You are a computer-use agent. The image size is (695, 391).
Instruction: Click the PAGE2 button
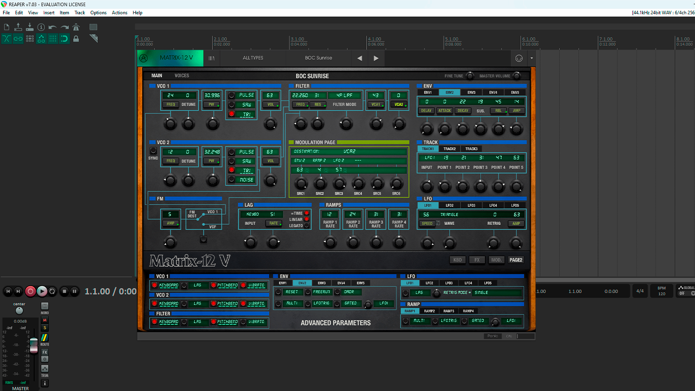pos(516,260)
